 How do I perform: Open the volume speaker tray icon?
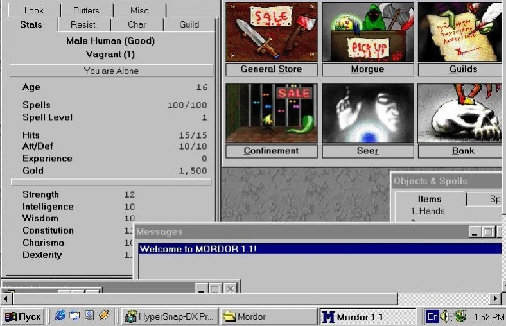[x=445, y=316]
